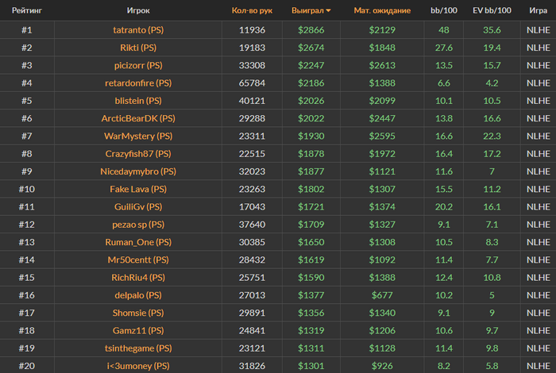The width and height of the screenshot is (556, 373).
Task: Click the Рейтинг column header
Action: click(x=27, y=10)
